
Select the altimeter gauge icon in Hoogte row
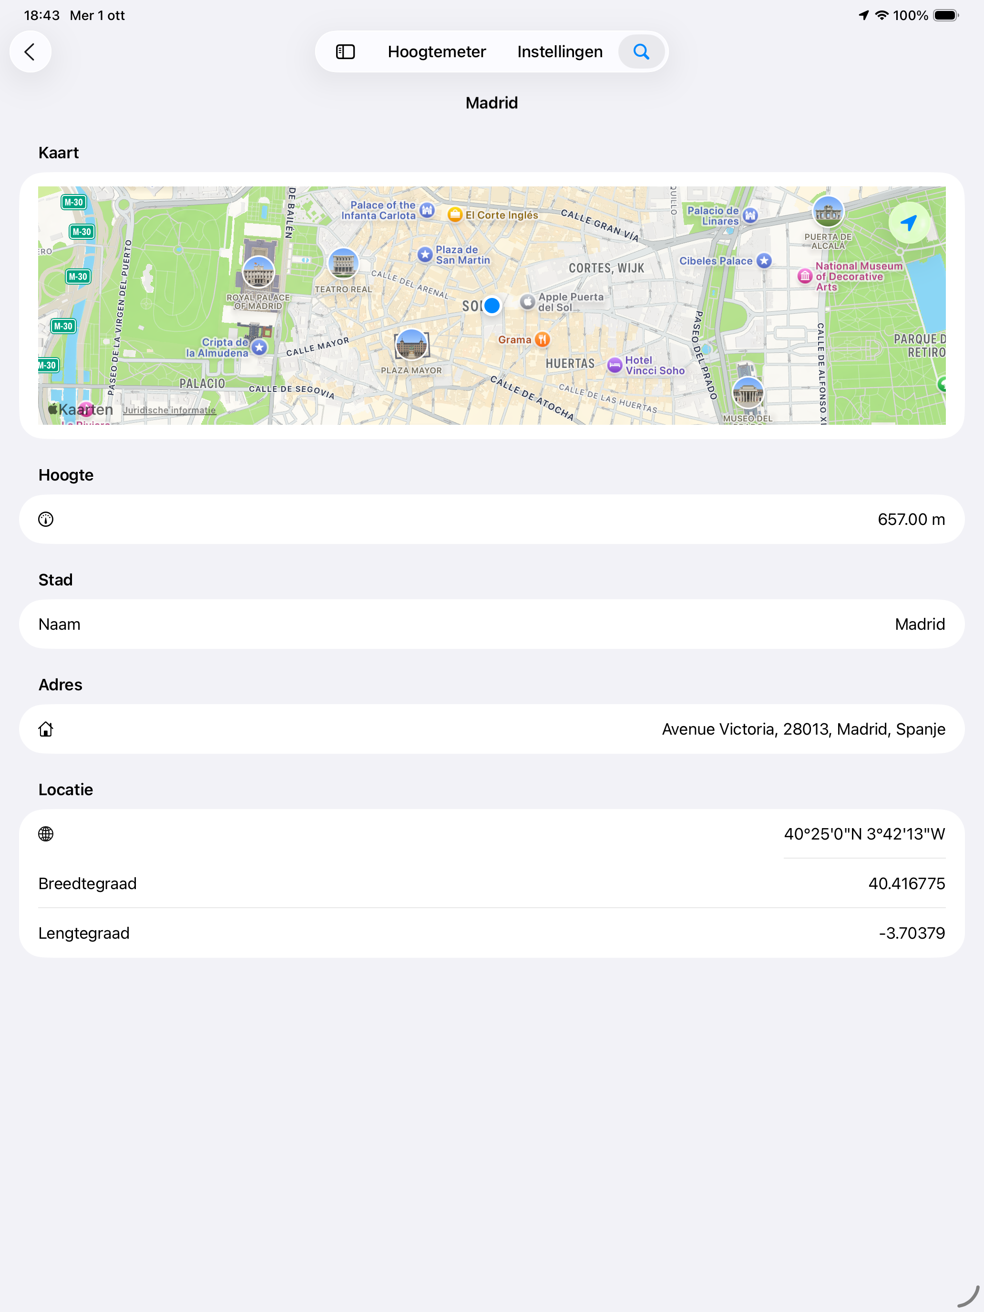pyautogui.click(x=46, y=519)
